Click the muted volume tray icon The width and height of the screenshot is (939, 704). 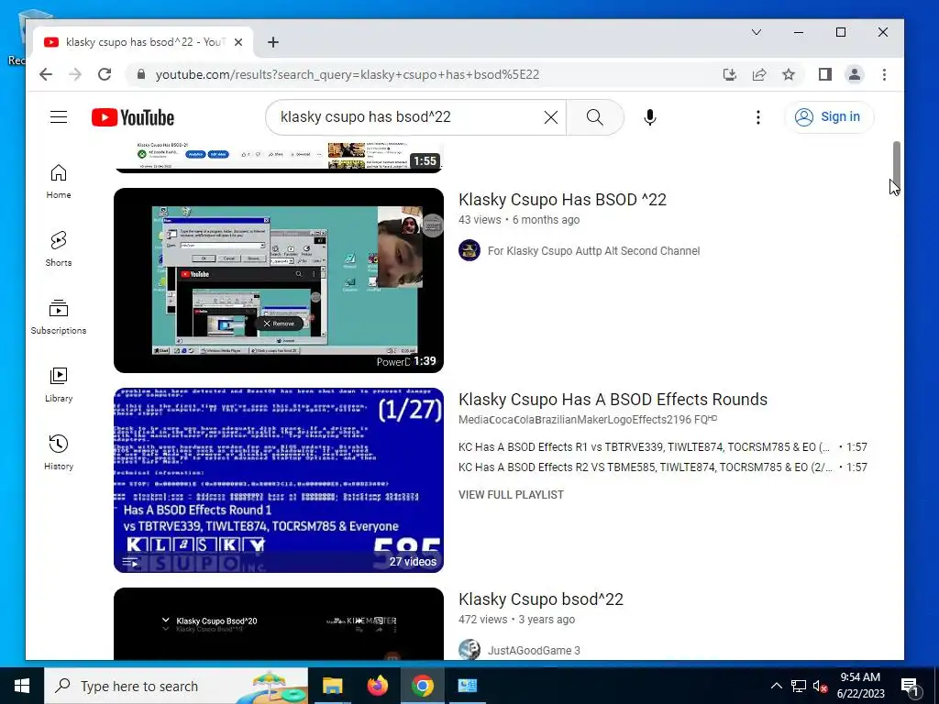820,686
